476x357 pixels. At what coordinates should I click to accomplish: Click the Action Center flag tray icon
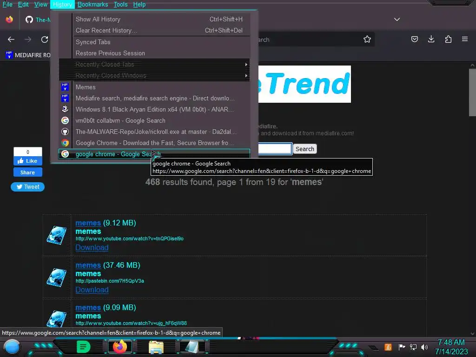[402, 347]
